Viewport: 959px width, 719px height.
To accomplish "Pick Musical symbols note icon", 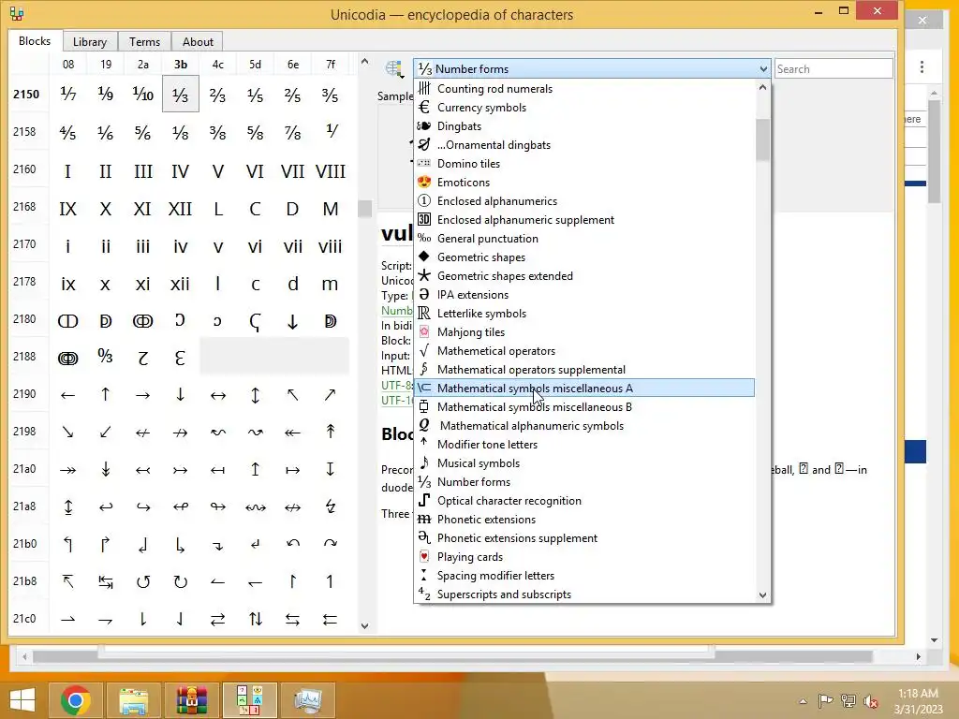I will click(x=424, y=462).
